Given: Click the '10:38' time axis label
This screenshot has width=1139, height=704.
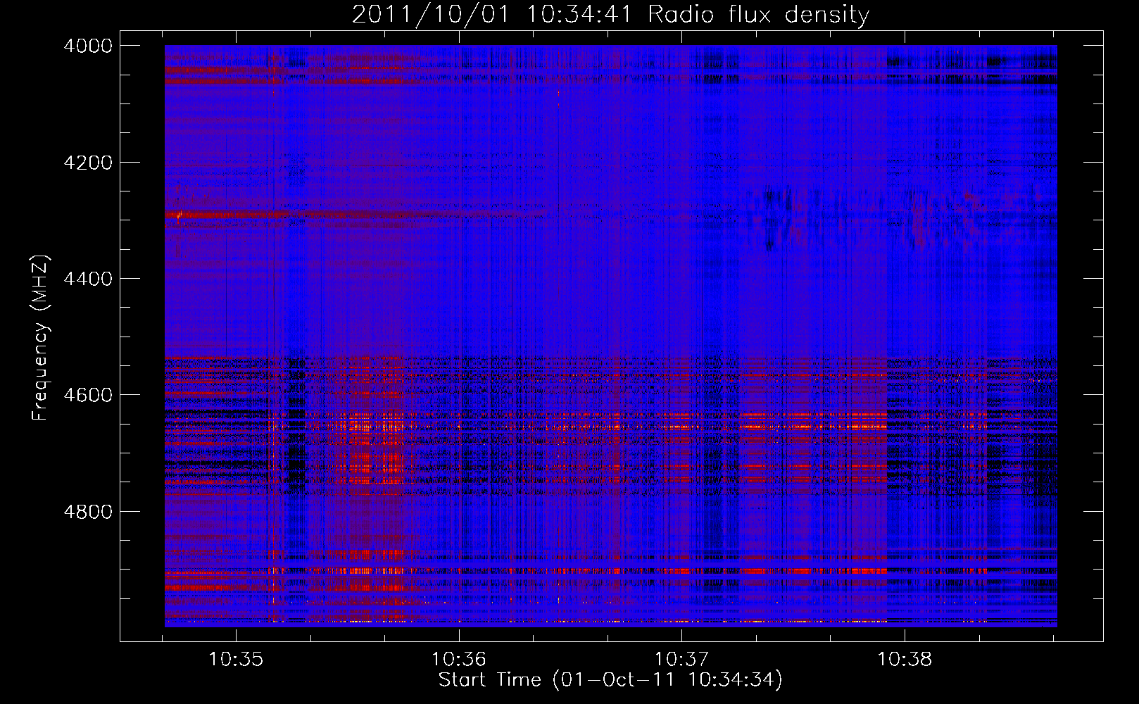Looking at the screenshot, I should pyautogui.click(x=905, y=660).
